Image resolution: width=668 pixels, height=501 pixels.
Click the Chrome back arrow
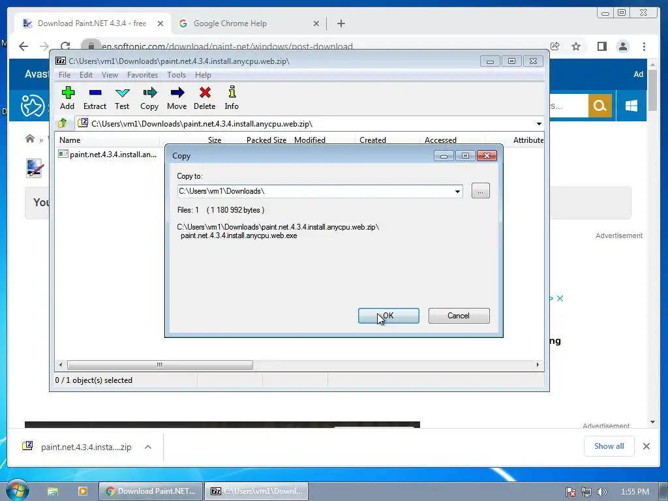[23, 46]
